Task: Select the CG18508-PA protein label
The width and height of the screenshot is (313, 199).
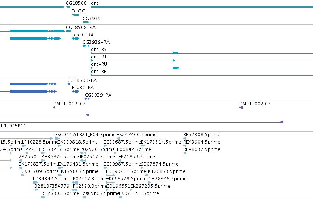Action: tap(82, 80)
